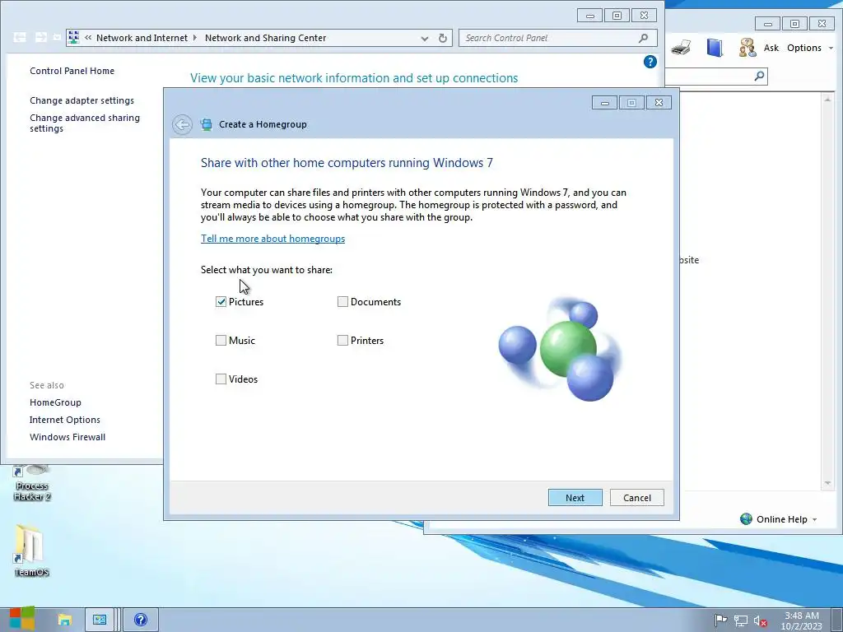The height and width of the screenshot is (632, 843).
Task: Expand the Network and Internet breadcrumb arrow
Action: coord(194,38)
